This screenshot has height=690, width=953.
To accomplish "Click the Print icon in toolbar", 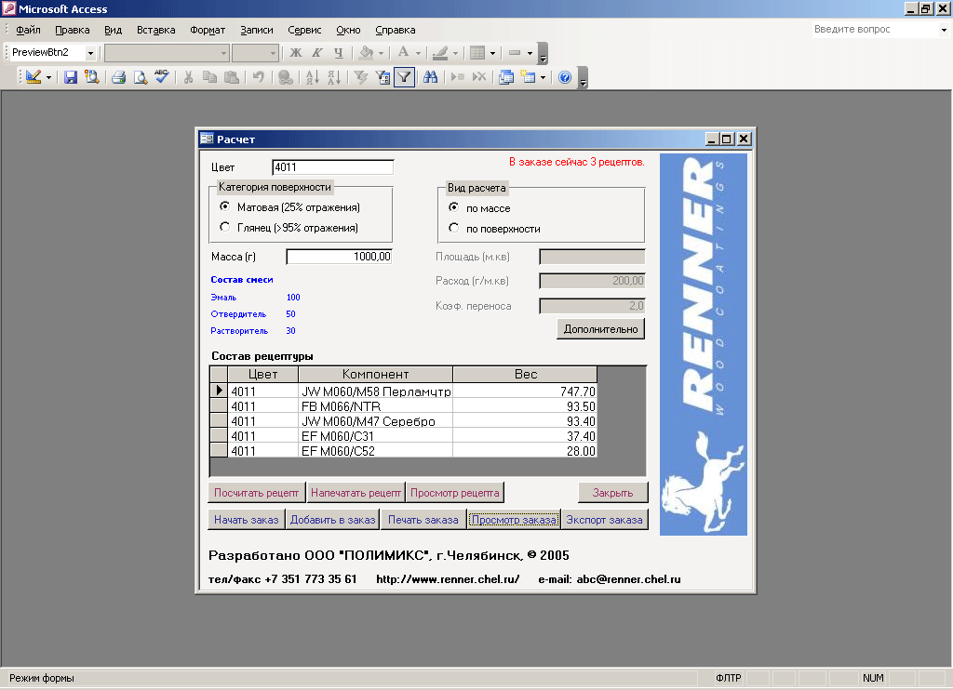I will click(x=118, y=77).
